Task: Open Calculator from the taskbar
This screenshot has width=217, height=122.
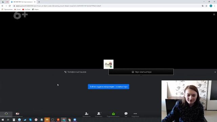Action: click(14, 120)
